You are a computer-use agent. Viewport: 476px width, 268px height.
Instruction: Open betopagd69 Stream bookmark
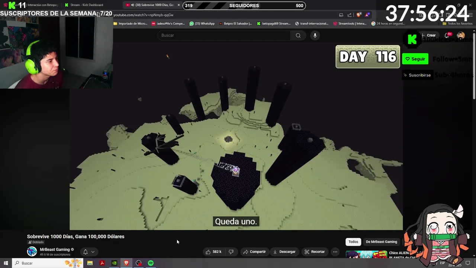point(274,23)
